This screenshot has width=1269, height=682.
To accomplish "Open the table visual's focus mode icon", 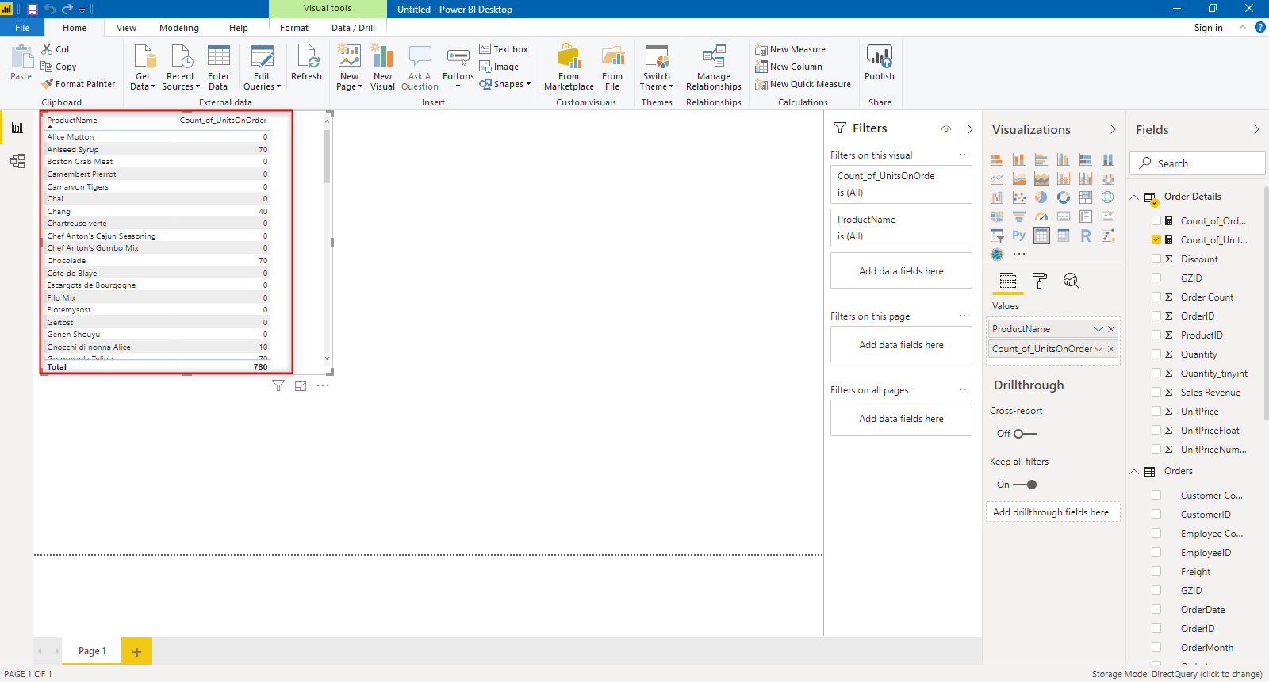I will [301, 386].
